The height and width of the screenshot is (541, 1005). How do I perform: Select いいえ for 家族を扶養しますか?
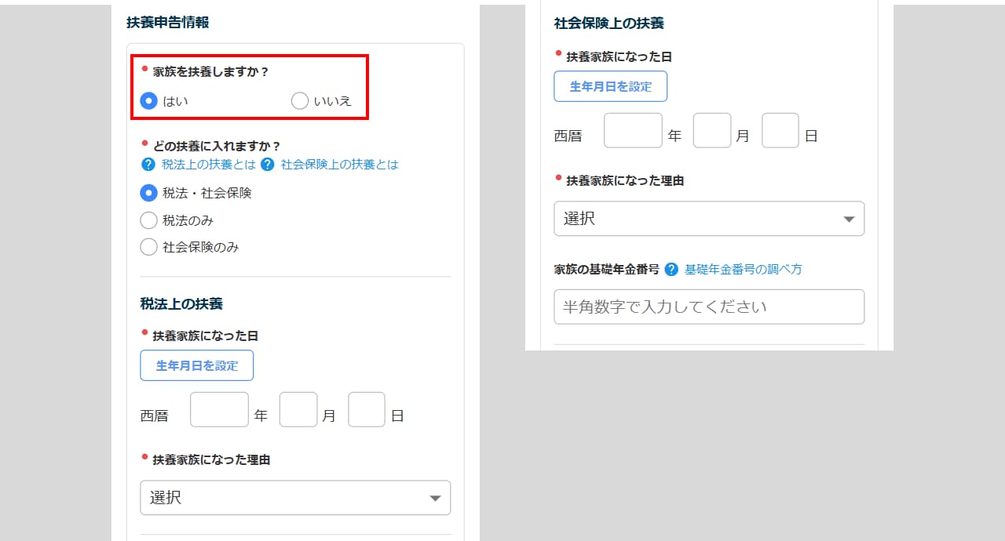click(x=300, y=100)
